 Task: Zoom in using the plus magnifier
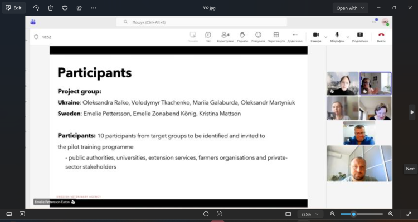click(391, 214)
